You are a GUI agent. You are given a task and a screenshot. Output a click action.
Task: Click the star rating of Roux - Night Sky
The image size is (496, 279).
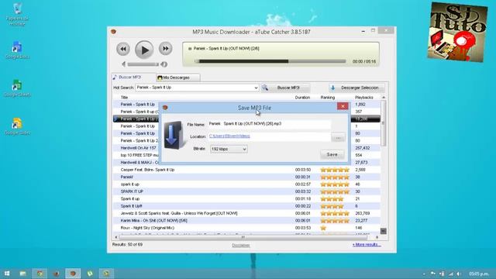[x=323, y=228]
